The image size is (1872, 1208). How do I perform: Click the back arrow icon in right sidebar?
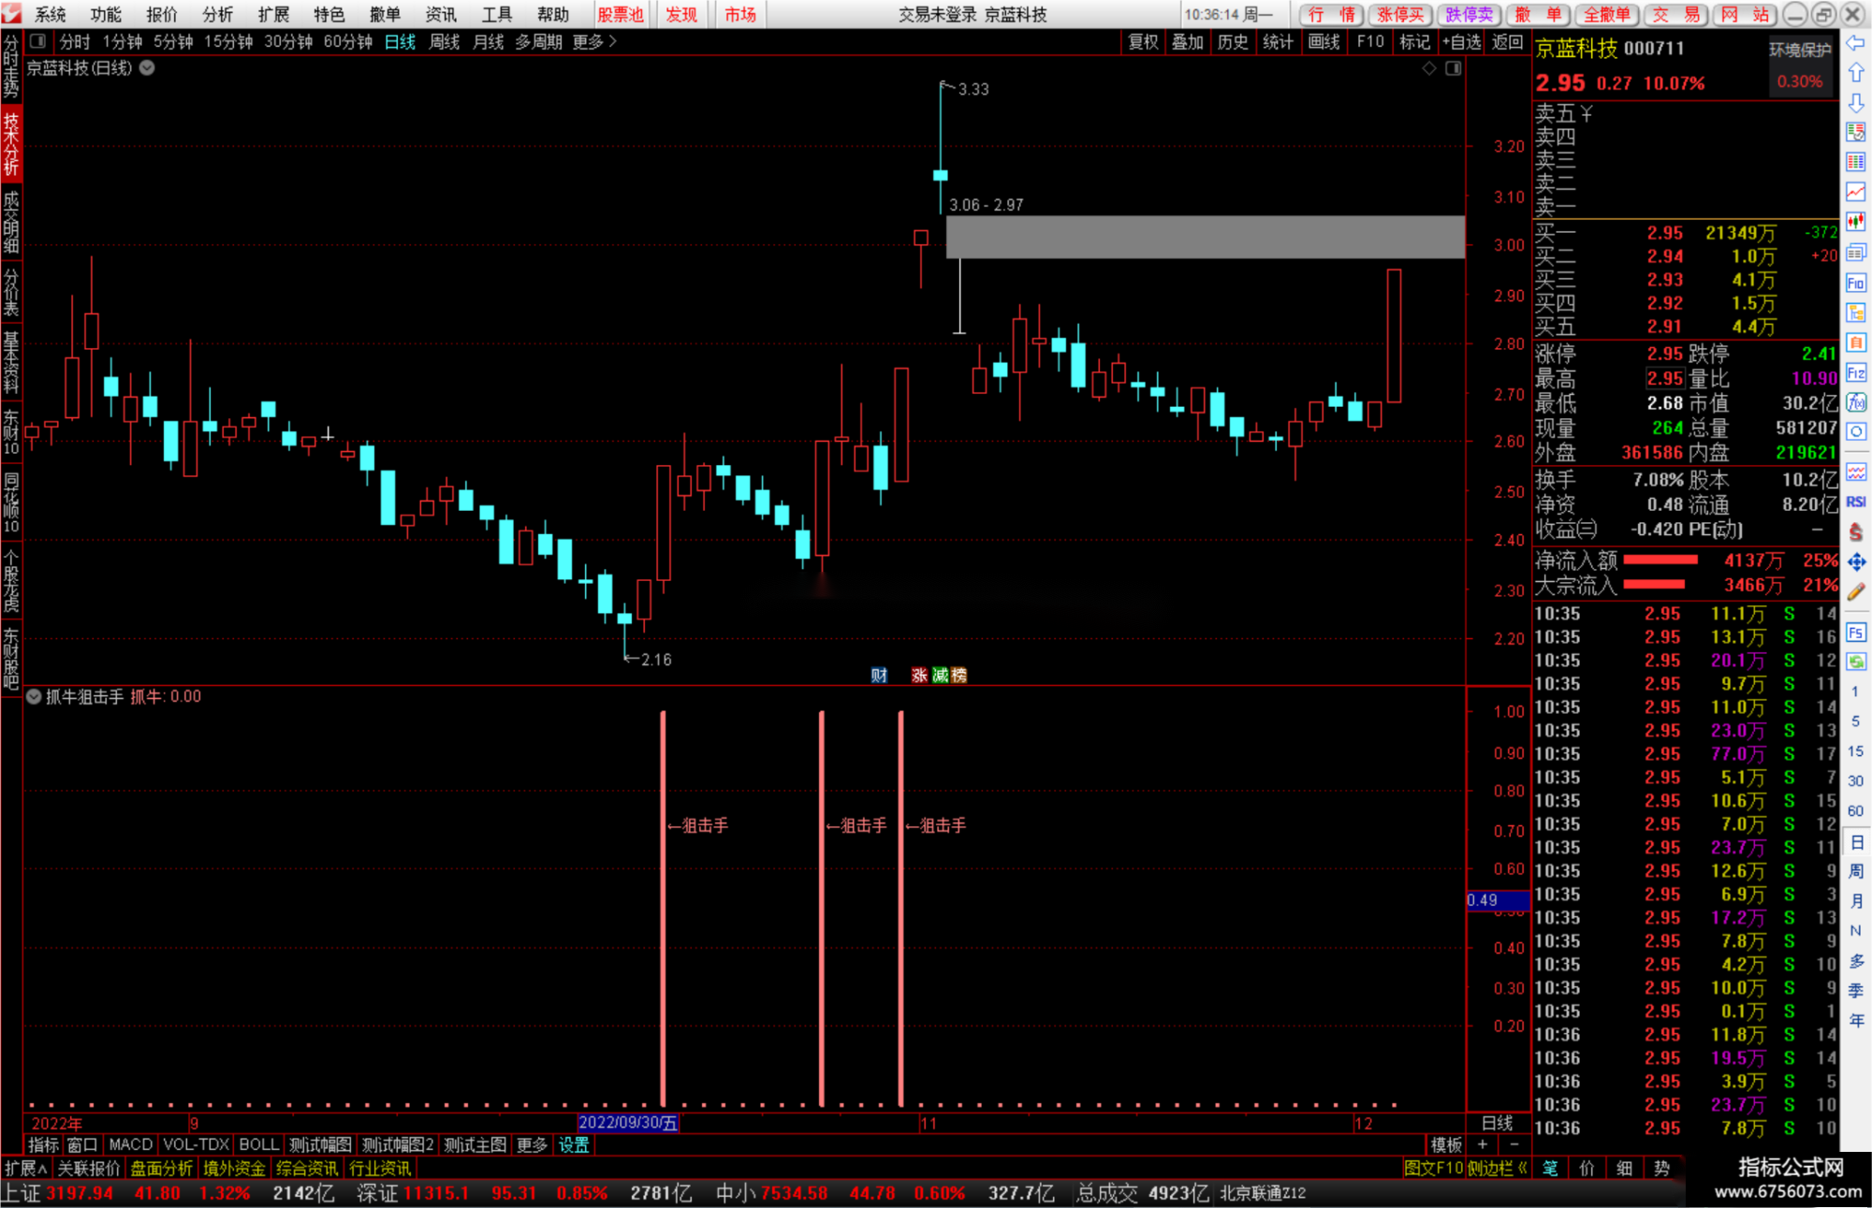point(1855,43)
